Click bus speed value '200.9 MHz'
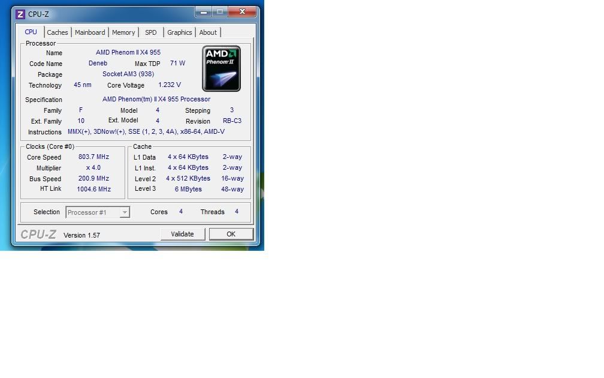The image size is (604, 378). tap(93, 178)
